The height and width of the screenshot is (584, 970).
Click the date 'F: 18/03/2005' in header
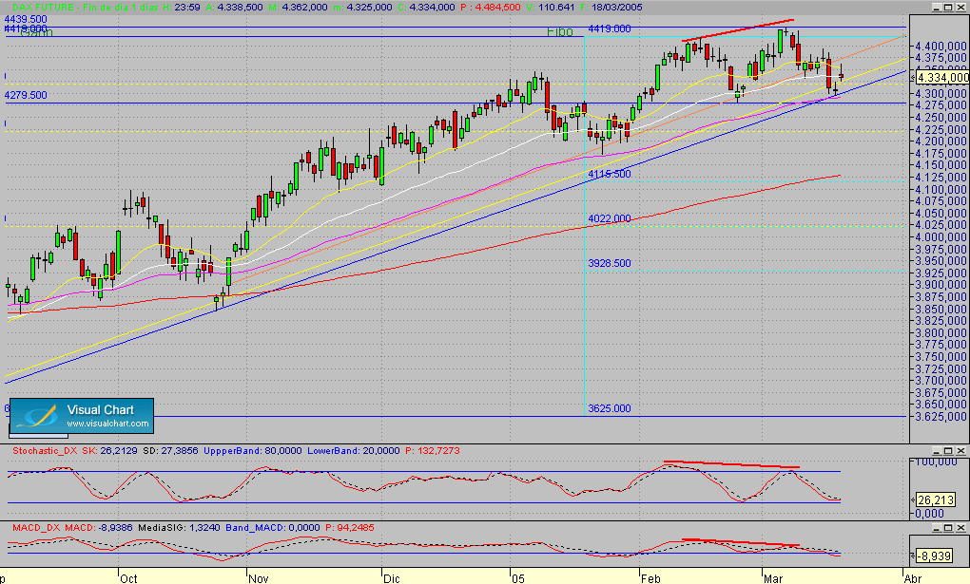tap(611, 8)
